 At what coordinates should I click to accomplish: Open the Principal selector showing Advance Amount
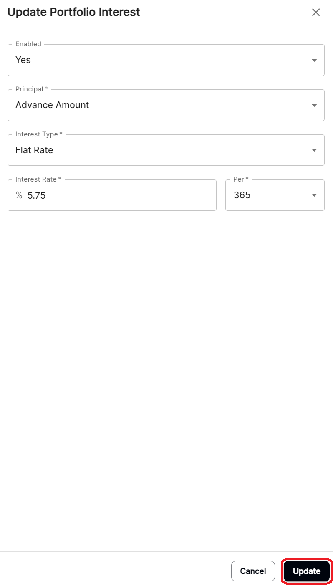tap(167, 105)
